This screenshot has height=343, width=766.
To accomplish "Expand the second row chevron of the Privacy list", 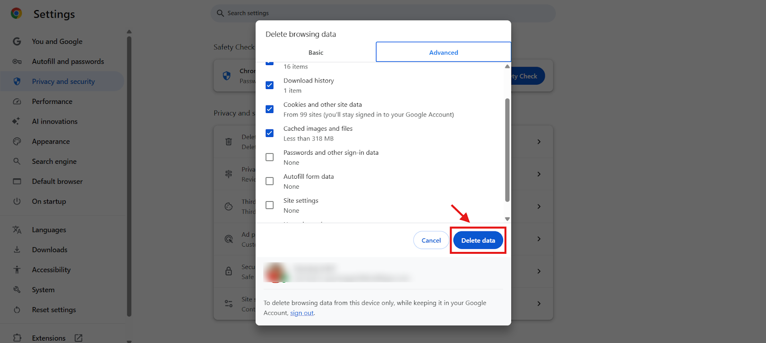I will click(539, 174).
